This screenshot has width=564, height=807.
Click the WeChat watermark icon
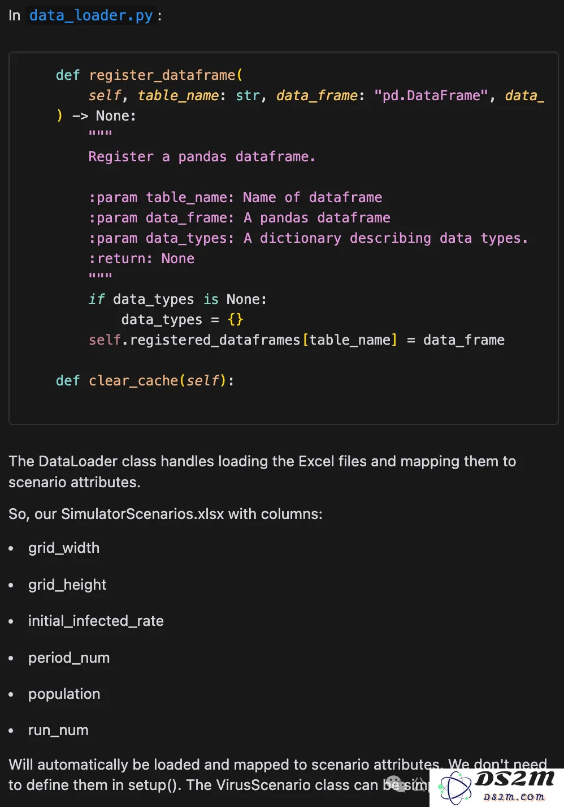coord(395,783)
